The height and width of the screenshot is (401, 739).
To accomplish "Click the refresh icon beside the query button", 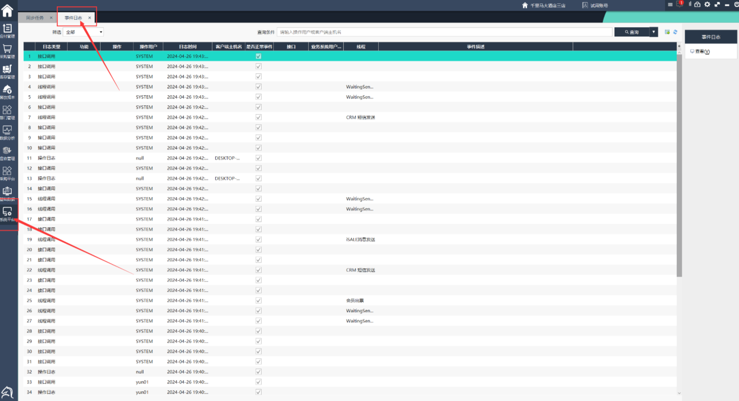I will tap(675, 32).
